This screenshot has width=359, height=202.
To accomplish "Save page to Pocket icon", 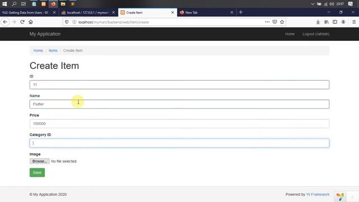I will (275, 22).
